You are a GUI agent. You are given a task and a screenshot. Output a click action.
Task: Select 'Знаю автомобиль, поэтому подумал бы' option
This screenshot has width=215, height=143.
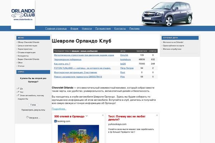19,95
